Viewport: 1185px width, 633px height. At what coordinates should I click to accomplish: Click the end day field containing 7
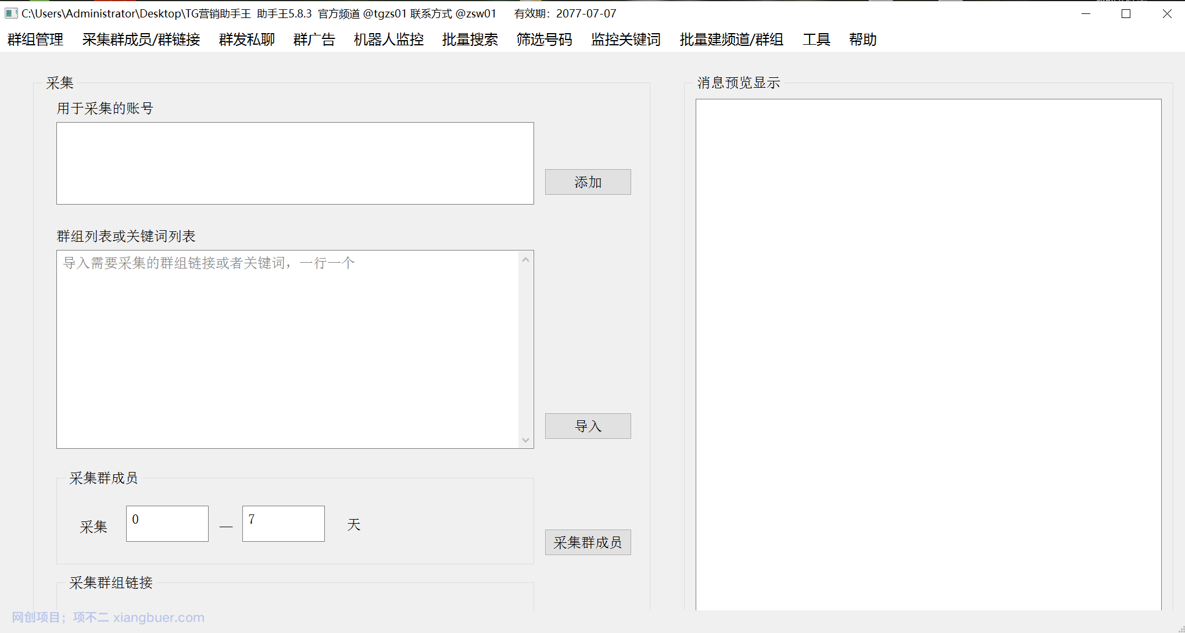(284, 524)
